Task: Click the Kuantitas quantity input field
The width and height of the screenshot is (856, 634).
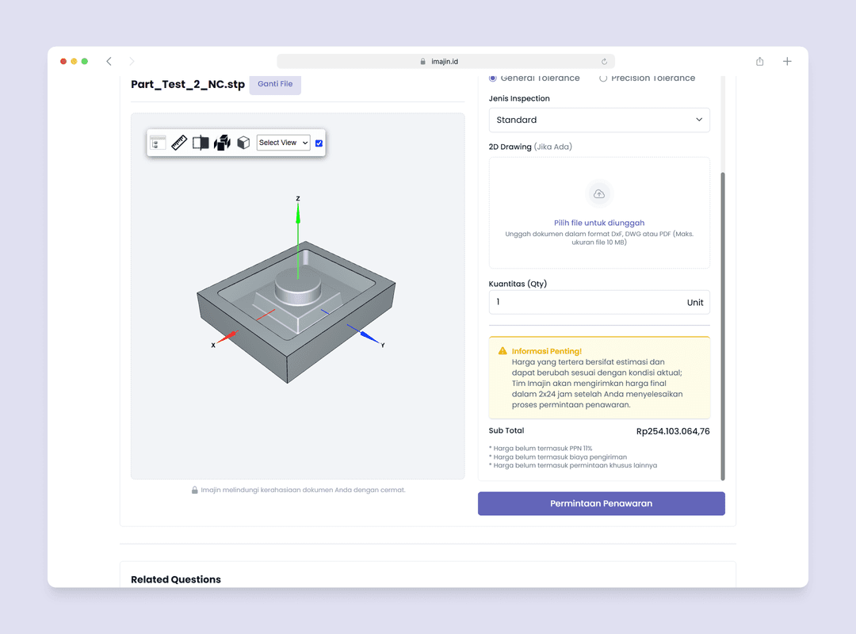Action: (587, 302)
